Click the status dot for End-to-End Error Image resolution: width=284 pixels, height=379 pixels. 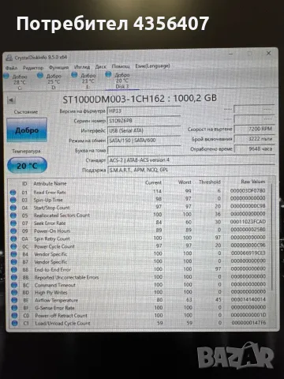point(14,270)
